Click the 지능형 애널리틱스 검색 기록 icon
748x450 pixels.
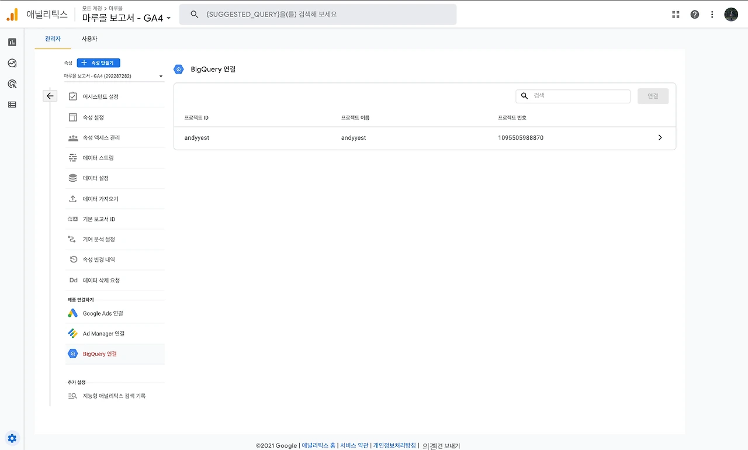(72, 396)
